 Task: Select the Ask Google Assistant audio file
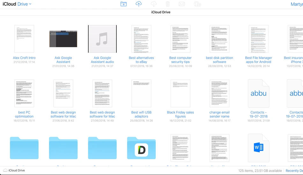[x=102, y=39]
